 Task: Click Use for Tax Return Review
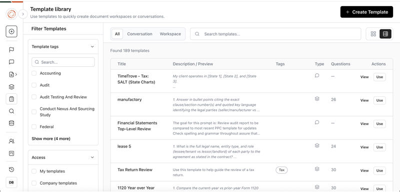pos(379,171)
